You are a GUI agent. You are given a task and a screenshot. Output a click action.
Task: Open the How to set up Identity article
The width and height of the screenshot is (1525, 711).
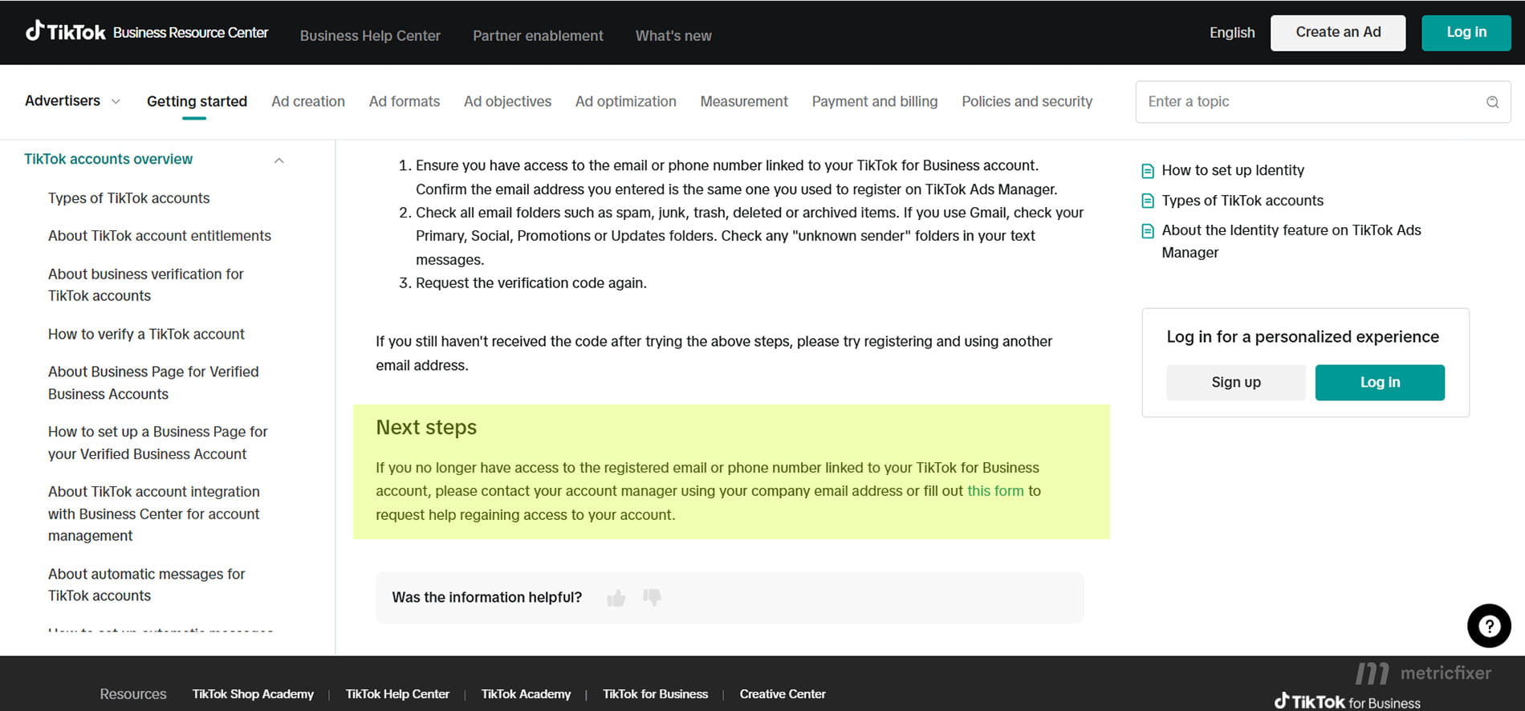[x=1233, y=171]
